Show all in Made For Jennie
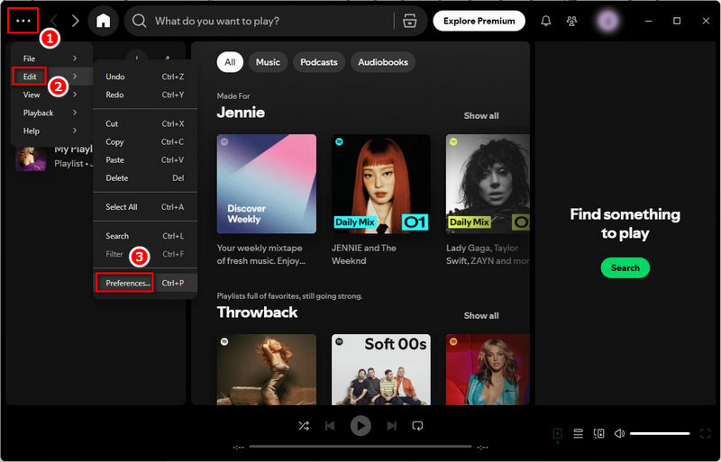 coord(481,116)
